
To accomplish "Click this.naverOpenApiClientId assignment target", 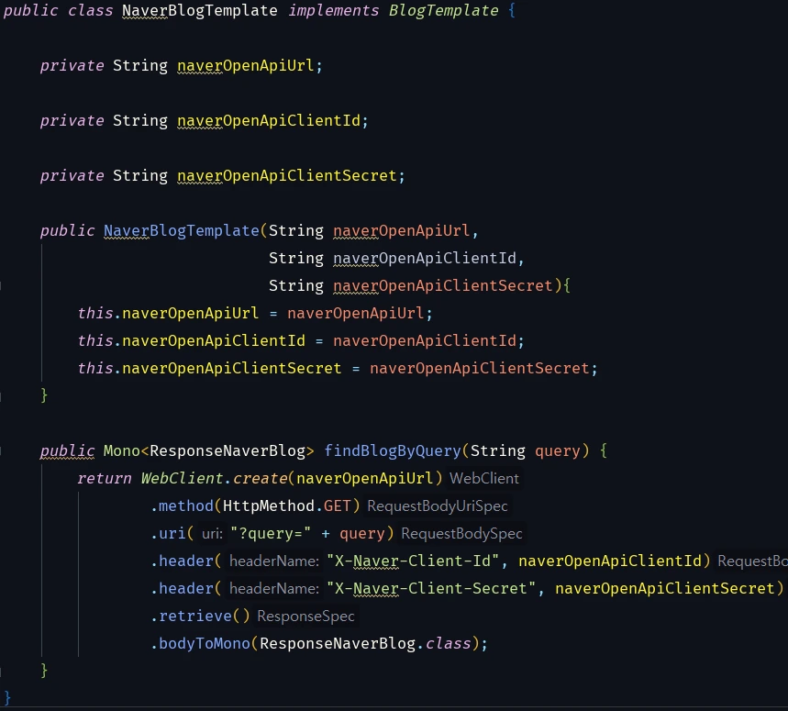I will click(191, 341).
